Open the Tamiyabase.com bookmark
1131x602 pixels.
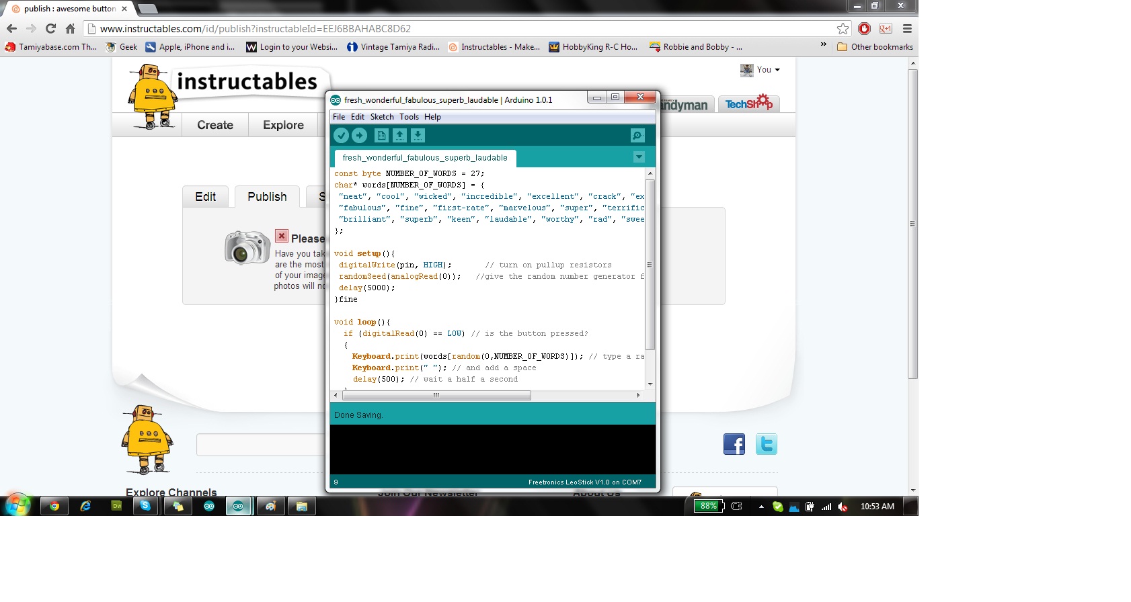coord(51,47)
